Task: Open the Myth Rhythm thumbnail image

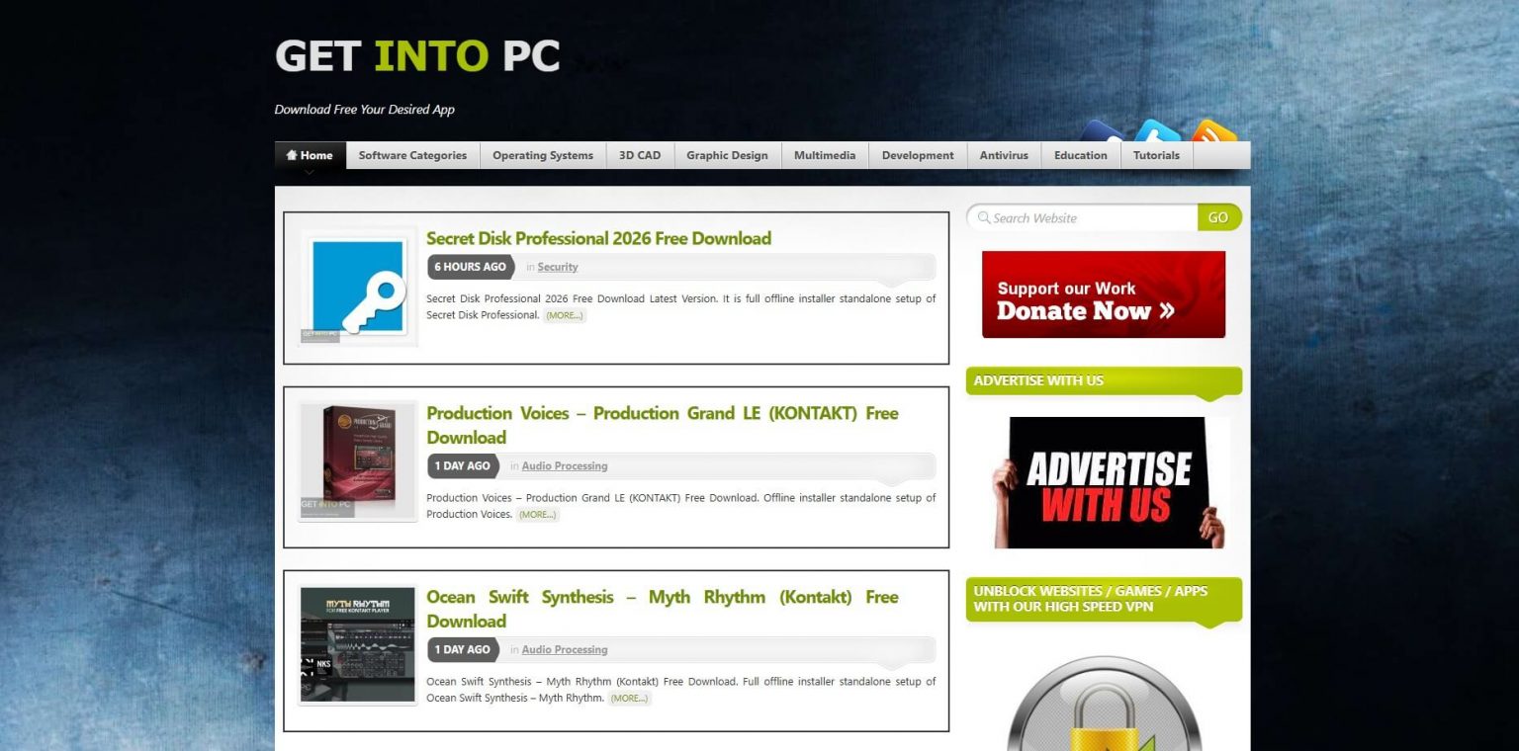Action: 358,644
